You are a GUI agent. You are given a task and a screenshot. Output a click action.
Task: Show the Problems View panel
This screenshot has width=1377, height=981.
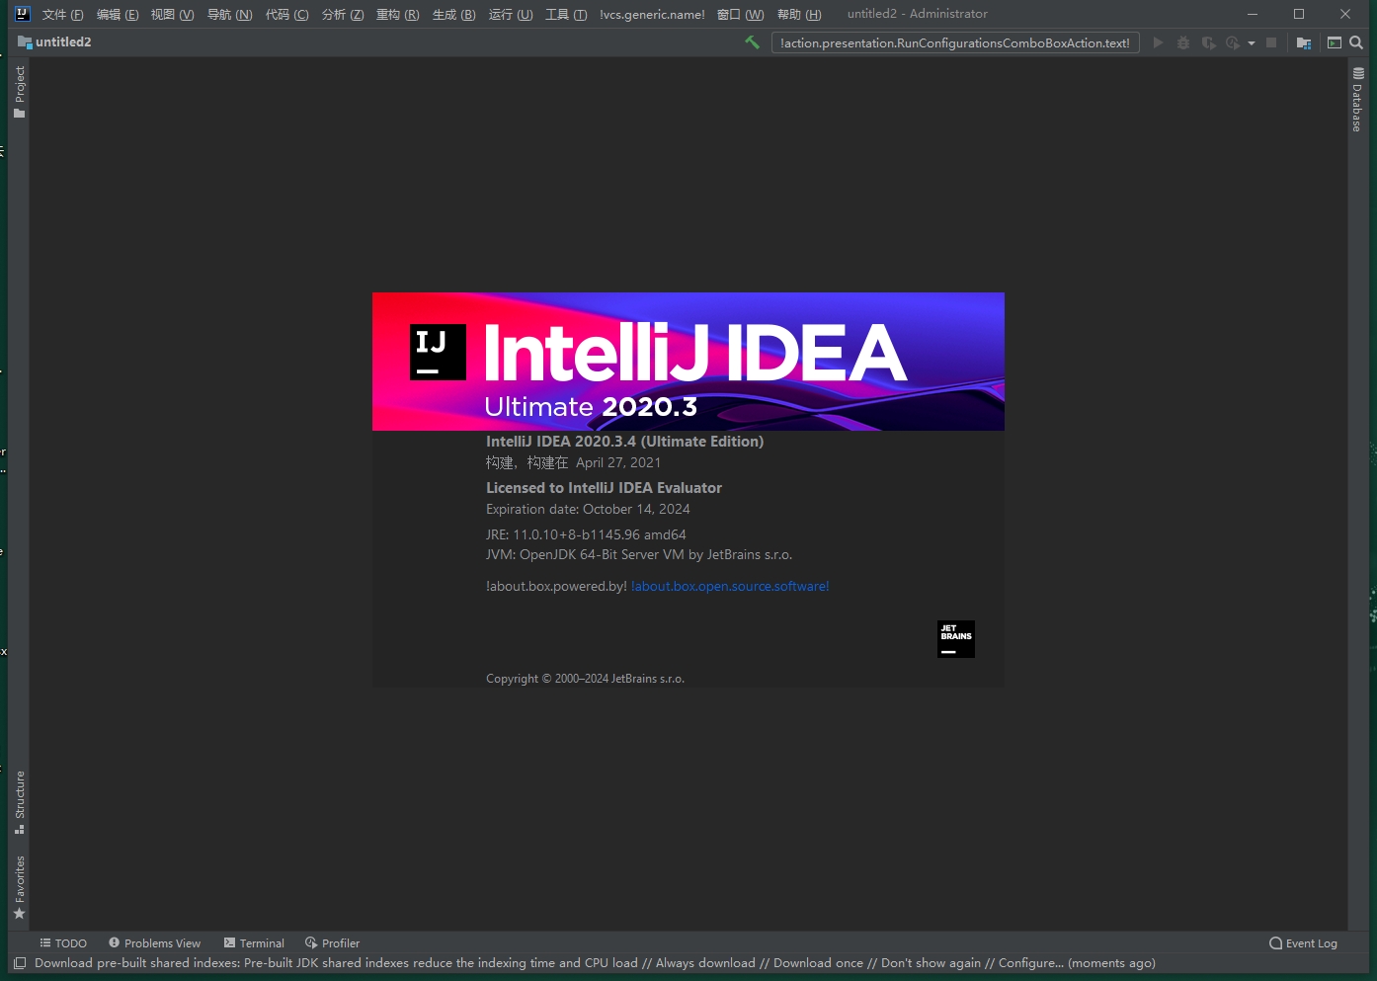pyautogui.click(x=154, y=942)
